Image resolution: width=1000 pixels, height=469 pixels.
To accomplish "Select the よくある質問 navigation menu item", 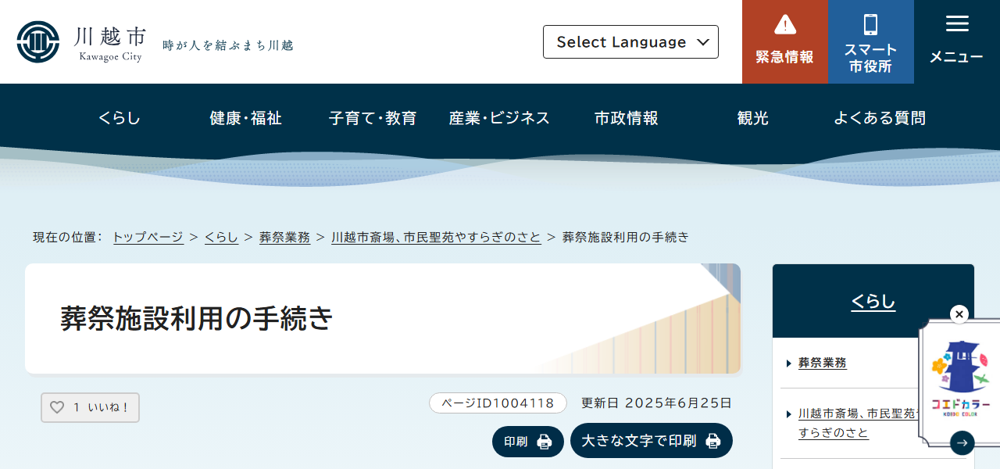I will [x=880, y=118].
